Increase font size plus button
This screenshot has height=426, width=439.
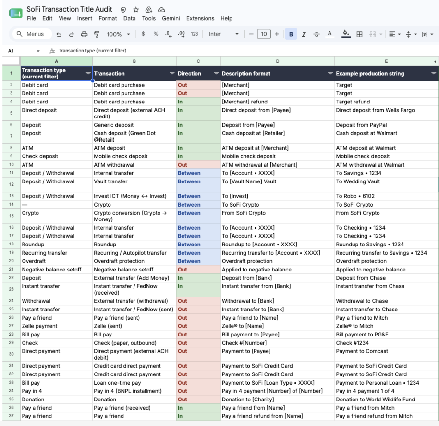coord(277,34)
